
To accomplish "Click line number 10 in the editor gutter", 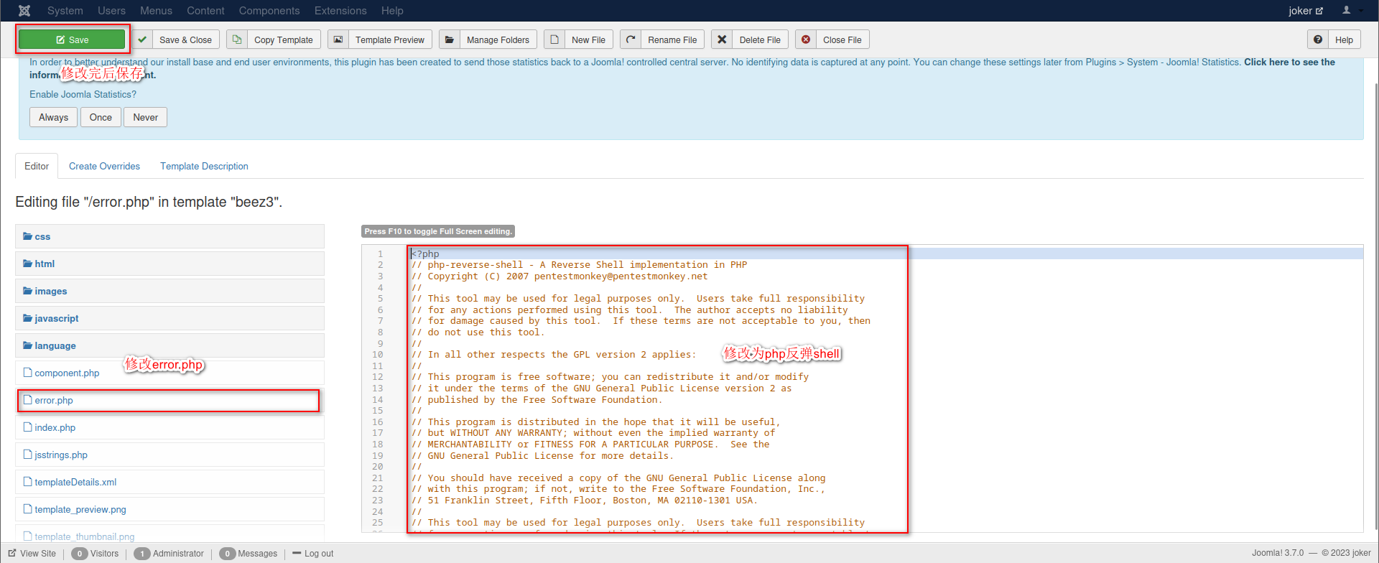I will 378,355.
